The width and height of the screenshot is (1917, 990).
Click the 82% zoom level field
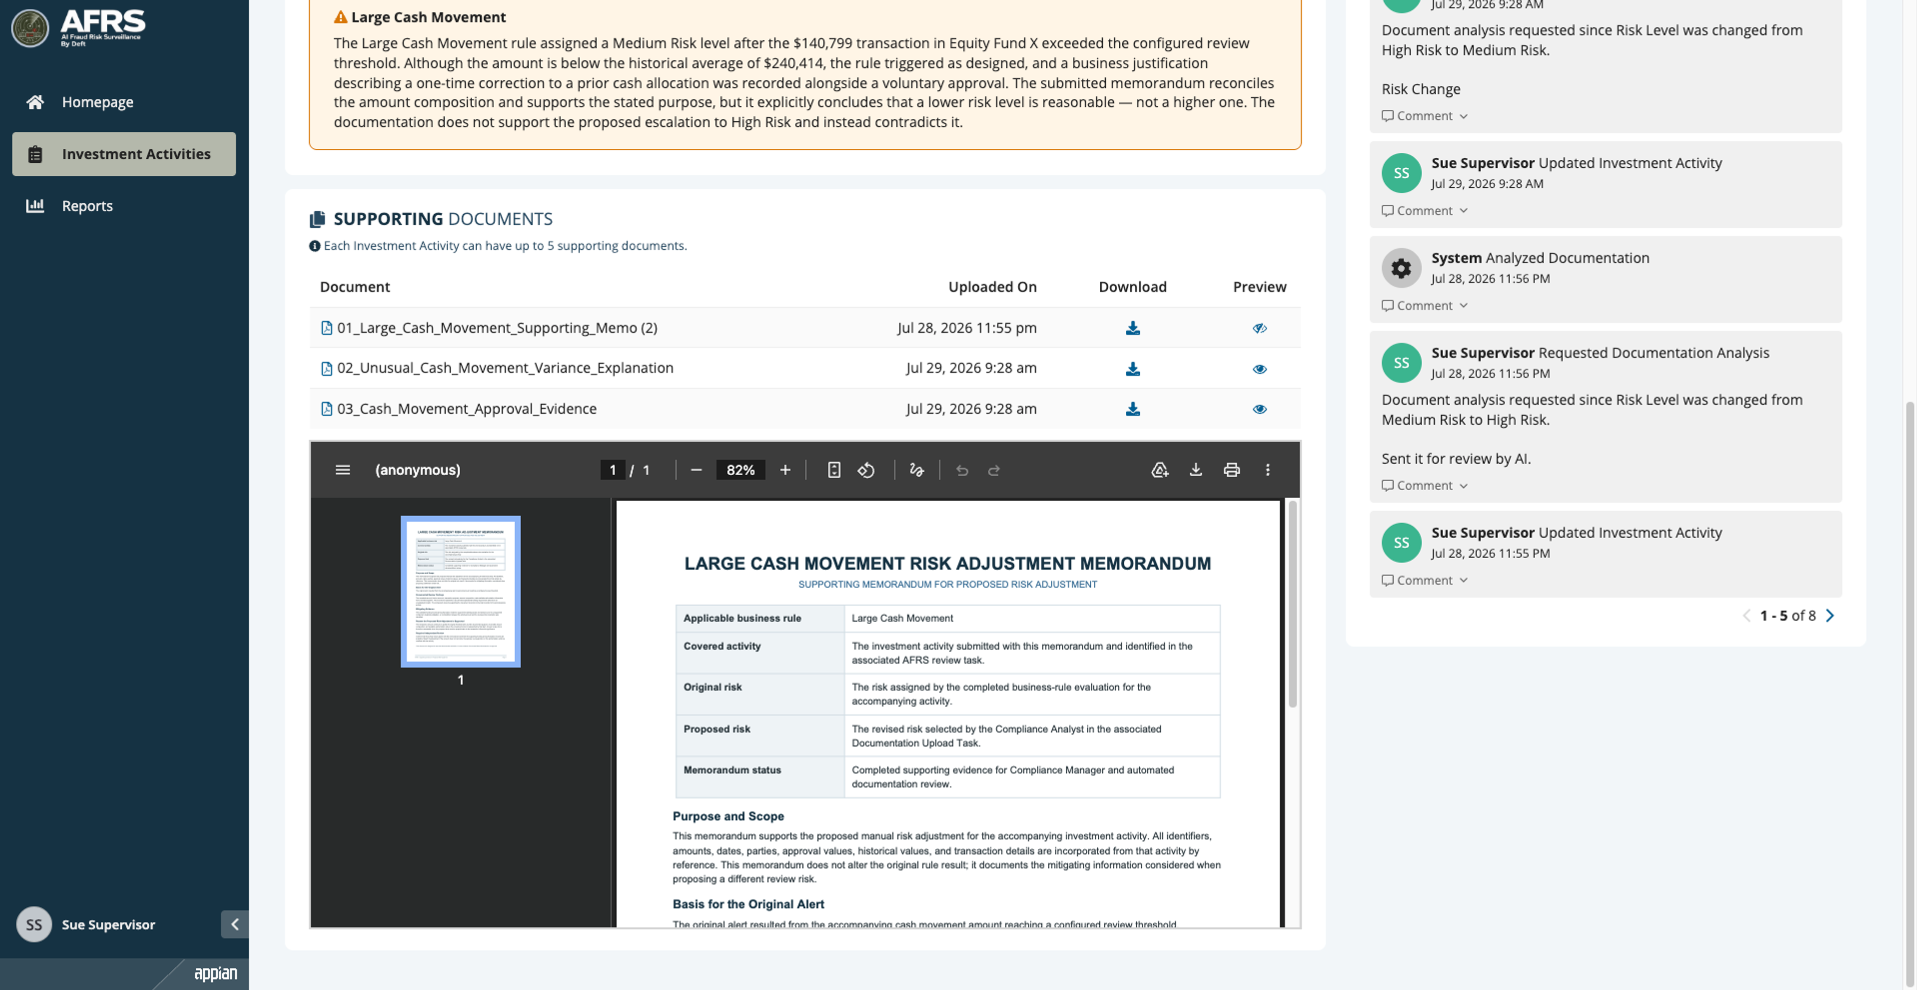click(x=740, y=470)
